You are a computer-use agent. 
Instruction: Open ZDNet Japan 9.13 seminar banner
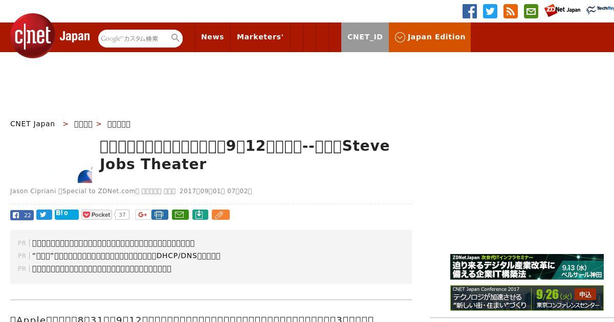pyautogui.click(x=527, y=267)
